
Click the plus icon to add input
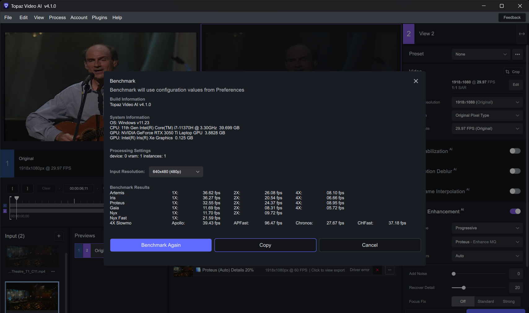(x=59, y=236)
